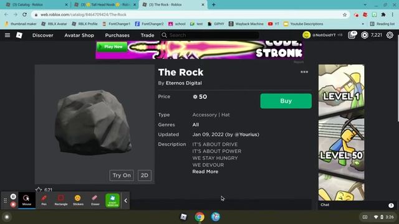The image size is (399, 224).
Task: Open the Youtube Descriptions bookmark folder
Action: click(304, 24)
